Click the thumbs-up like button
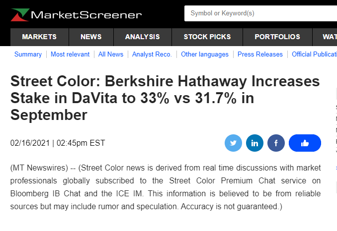The height and width of the screenshot is (231, 337). click(305, 143)
